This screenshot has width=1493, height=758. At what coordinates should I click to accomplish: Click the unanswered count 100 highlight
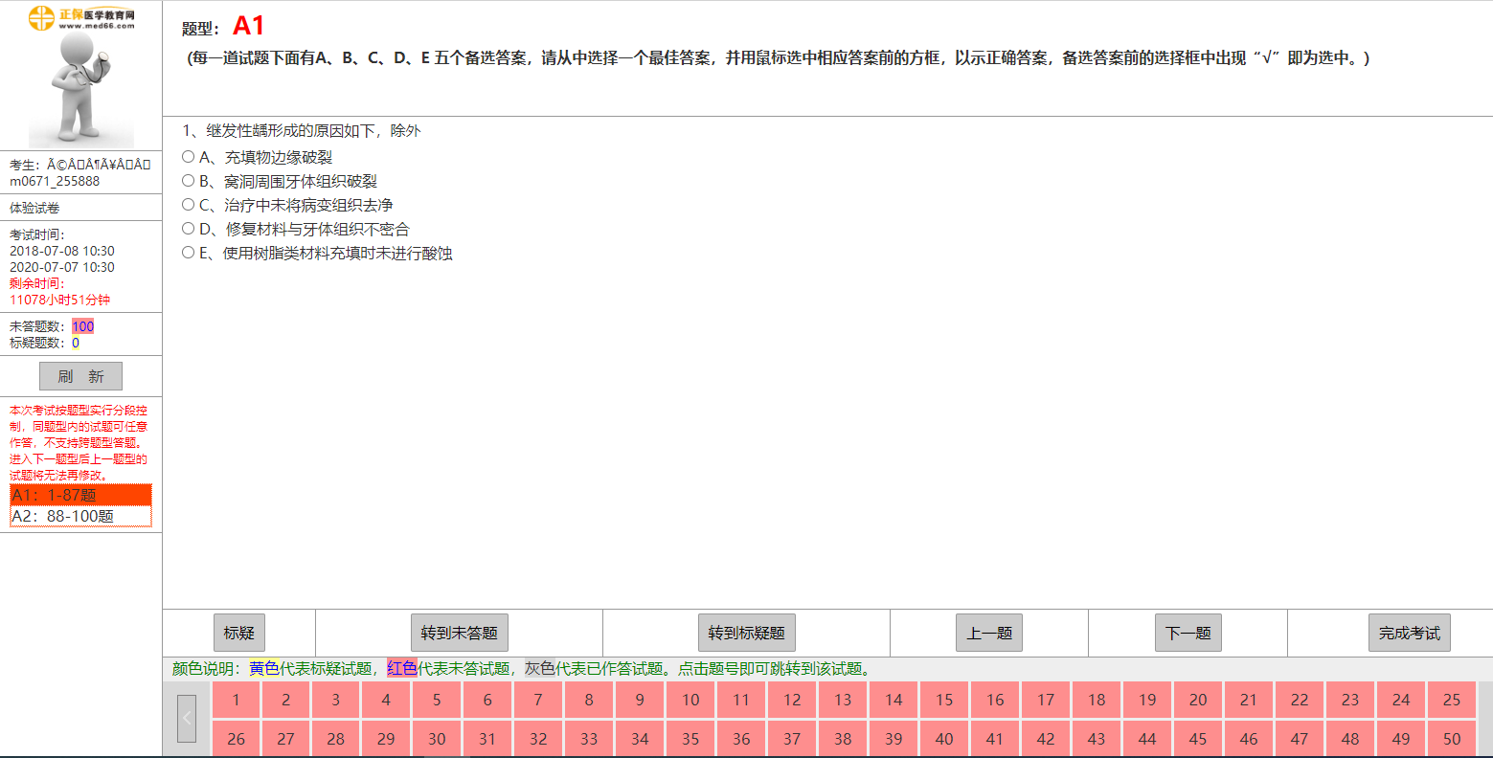(x=83, y=326)
